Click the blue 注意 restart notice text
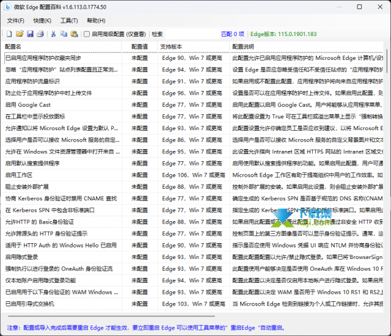The width and height of the screenshot is (391, 336). pos(146,327)
